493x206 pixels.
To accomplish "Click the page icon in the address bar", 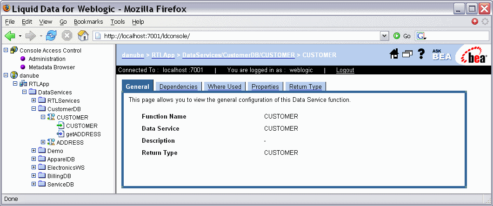I will (x=98, y=36).
